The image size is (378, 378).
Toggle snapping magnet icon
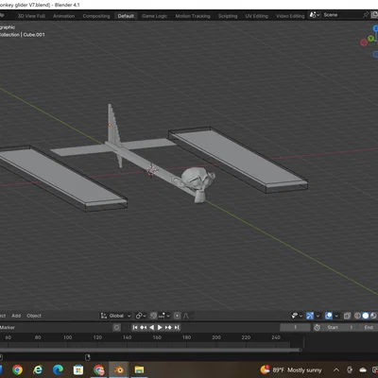point(153,316)
